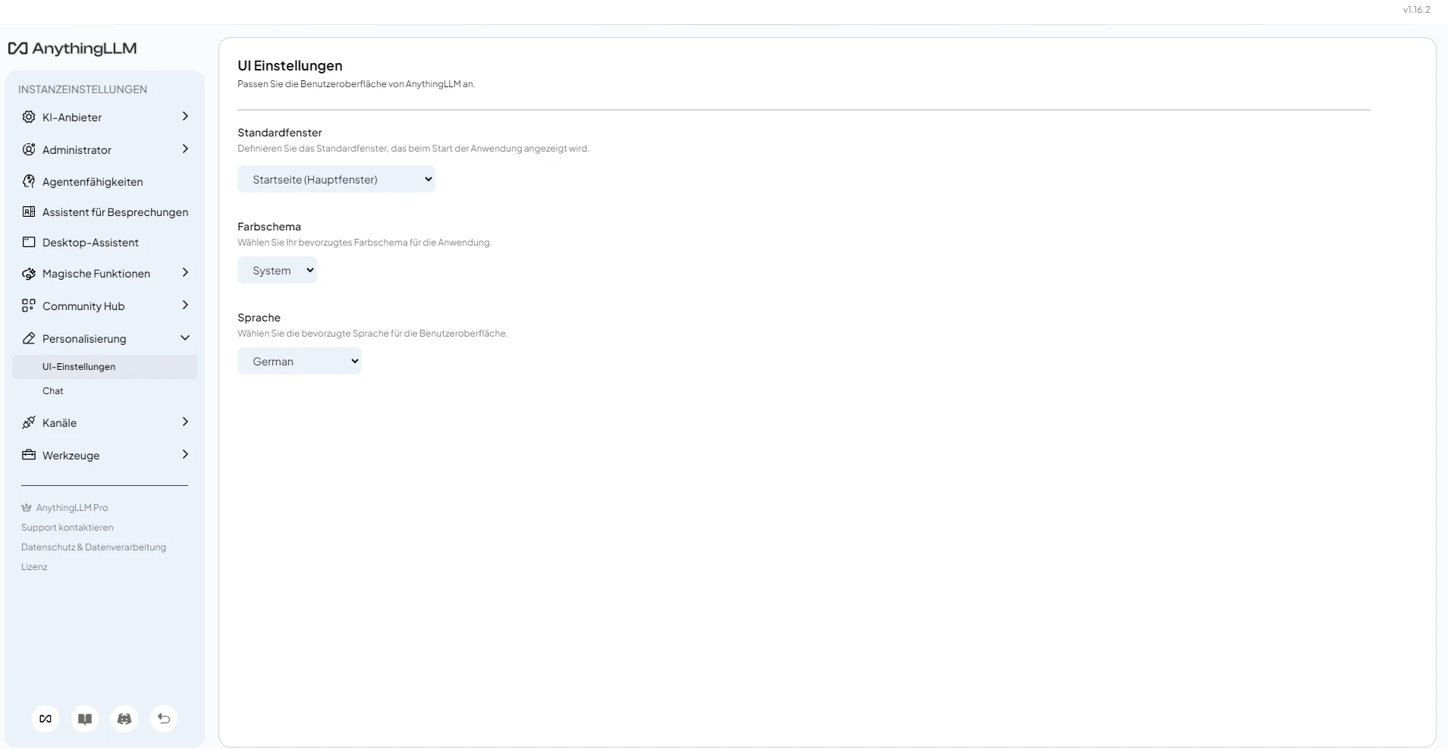1448x749 pixels.
Task: Click the Kanäle plug icon
Action: (29, 422)
